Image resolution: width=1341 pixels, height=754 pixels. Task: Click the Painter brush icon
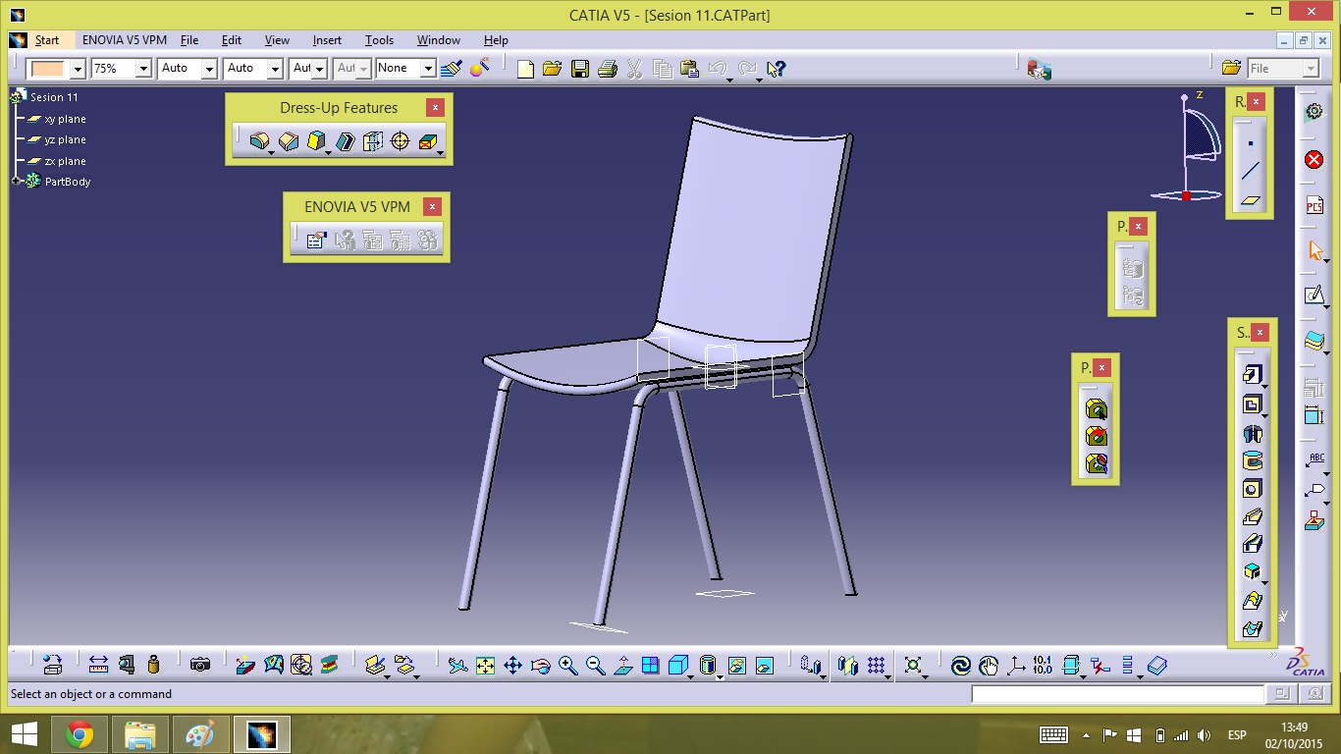tap(452, 69)
